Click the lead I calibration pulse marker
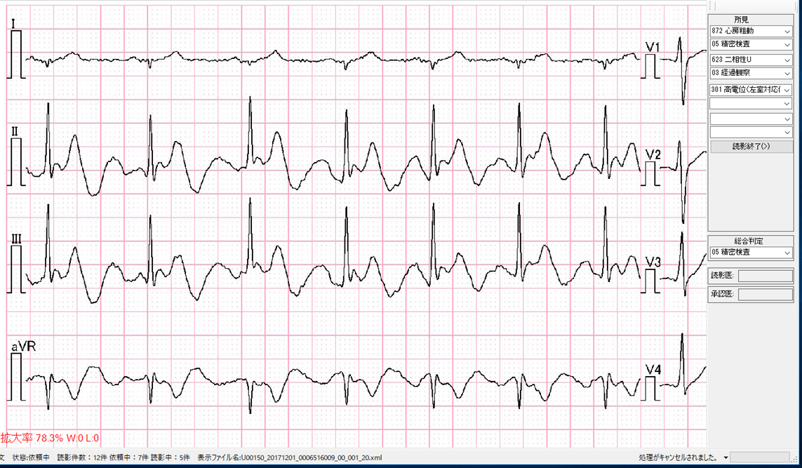This screenshot has width=802, height=468. [17, 55]
